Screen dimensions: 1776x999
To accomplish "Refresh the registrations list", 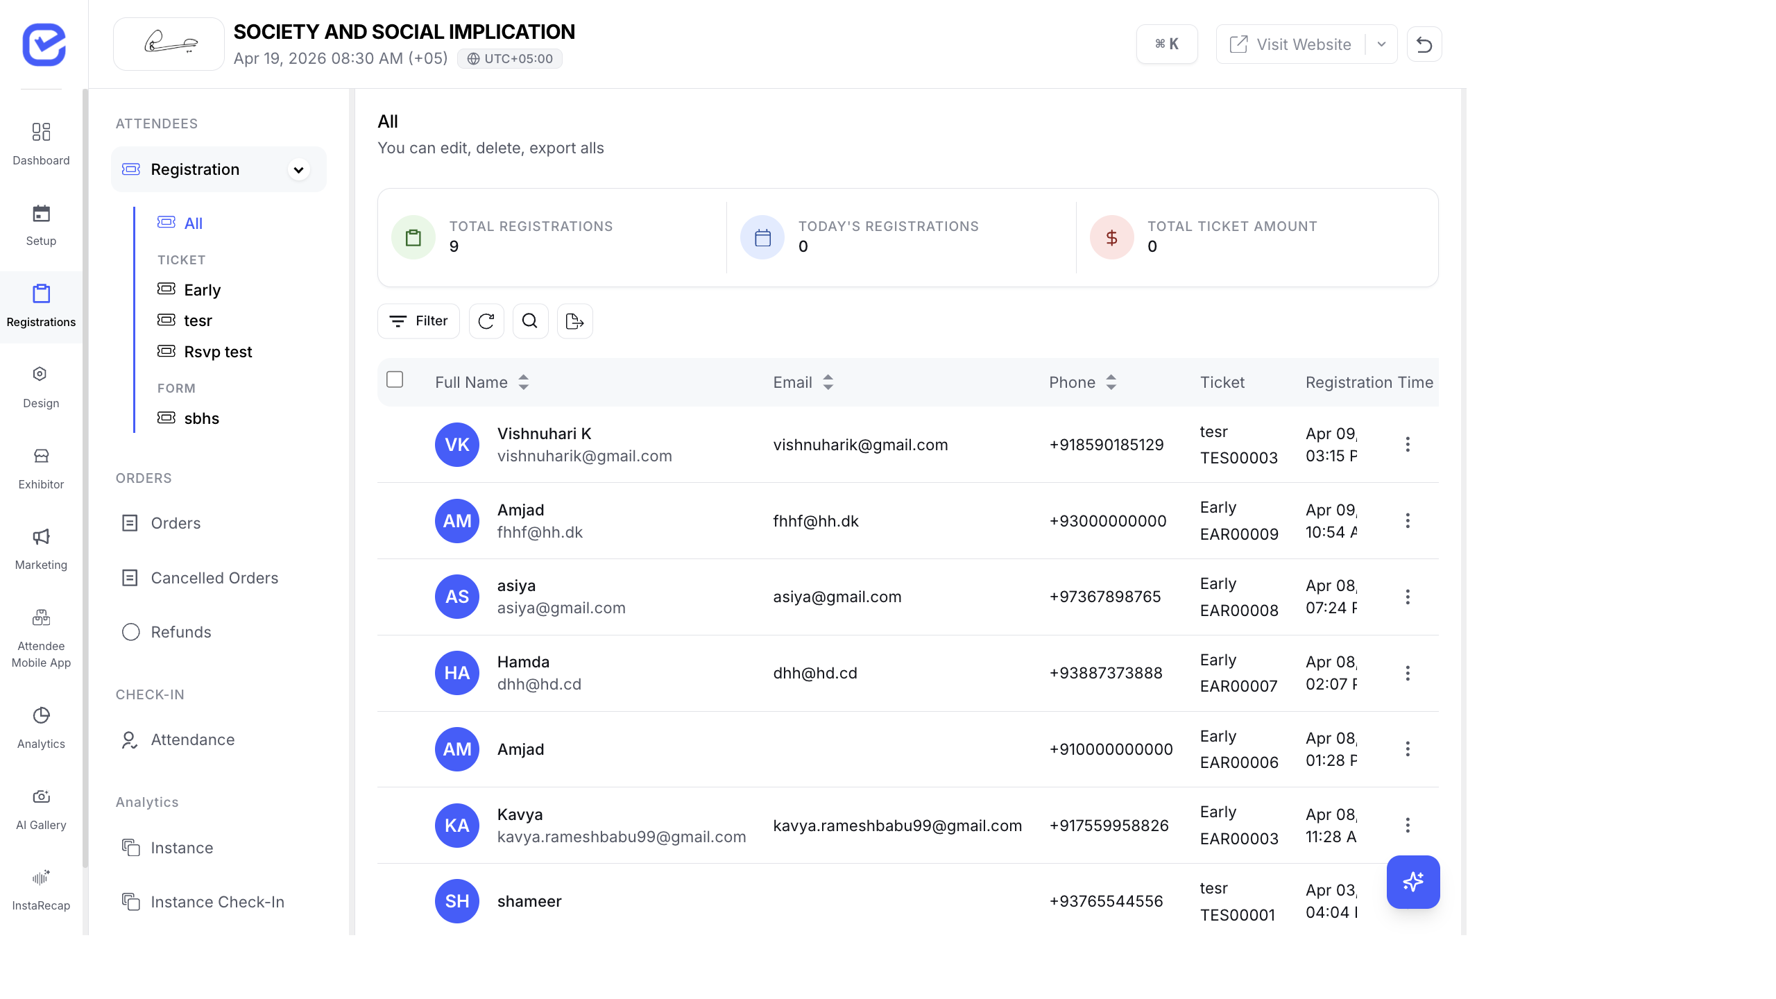I will coord(486,321).
